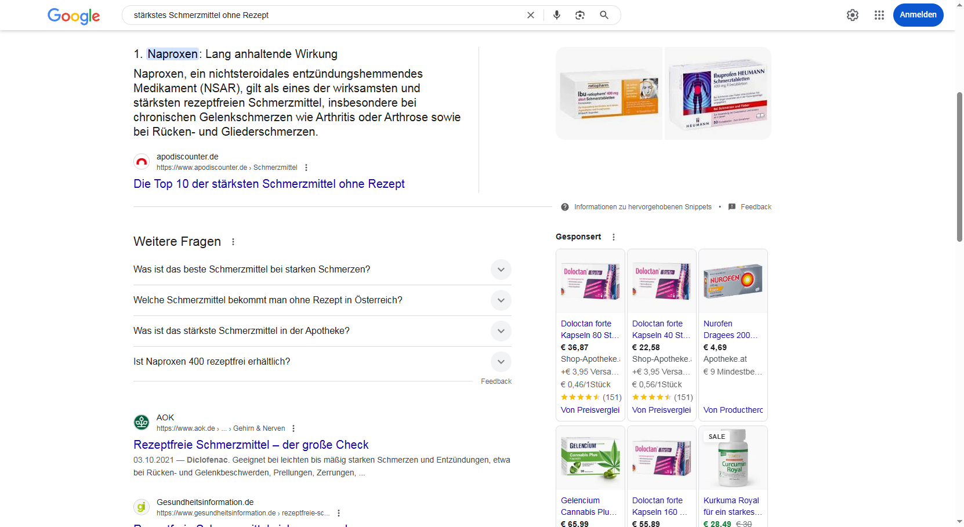Image resolution: width=964 pixels, height=527 pixels.
Task: Click the search query input field
Action: (325, 15)
